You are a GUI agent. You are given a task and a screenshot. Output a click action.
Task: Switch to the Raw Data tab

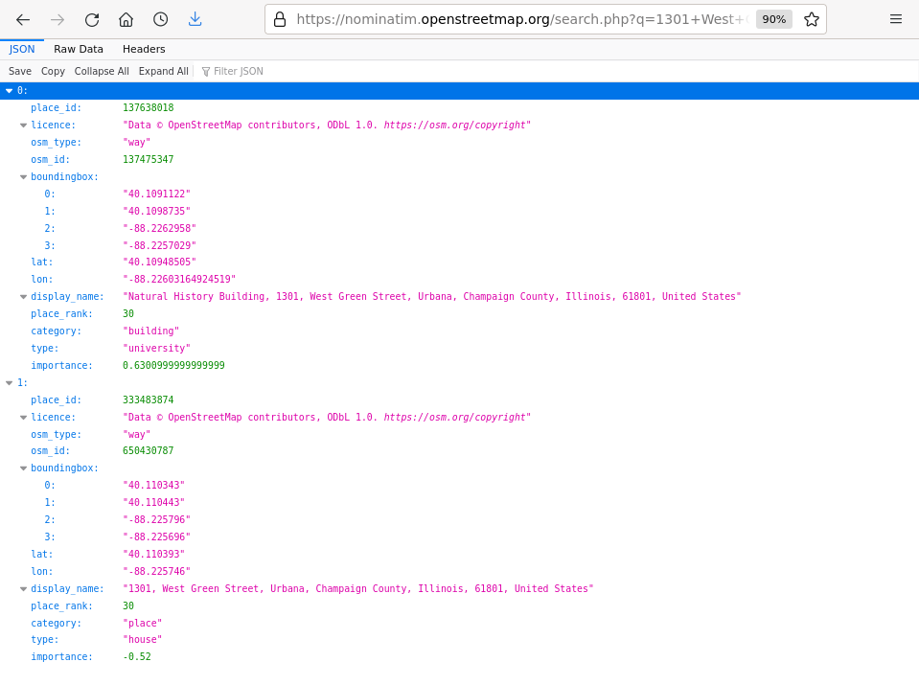coord(79,49)
